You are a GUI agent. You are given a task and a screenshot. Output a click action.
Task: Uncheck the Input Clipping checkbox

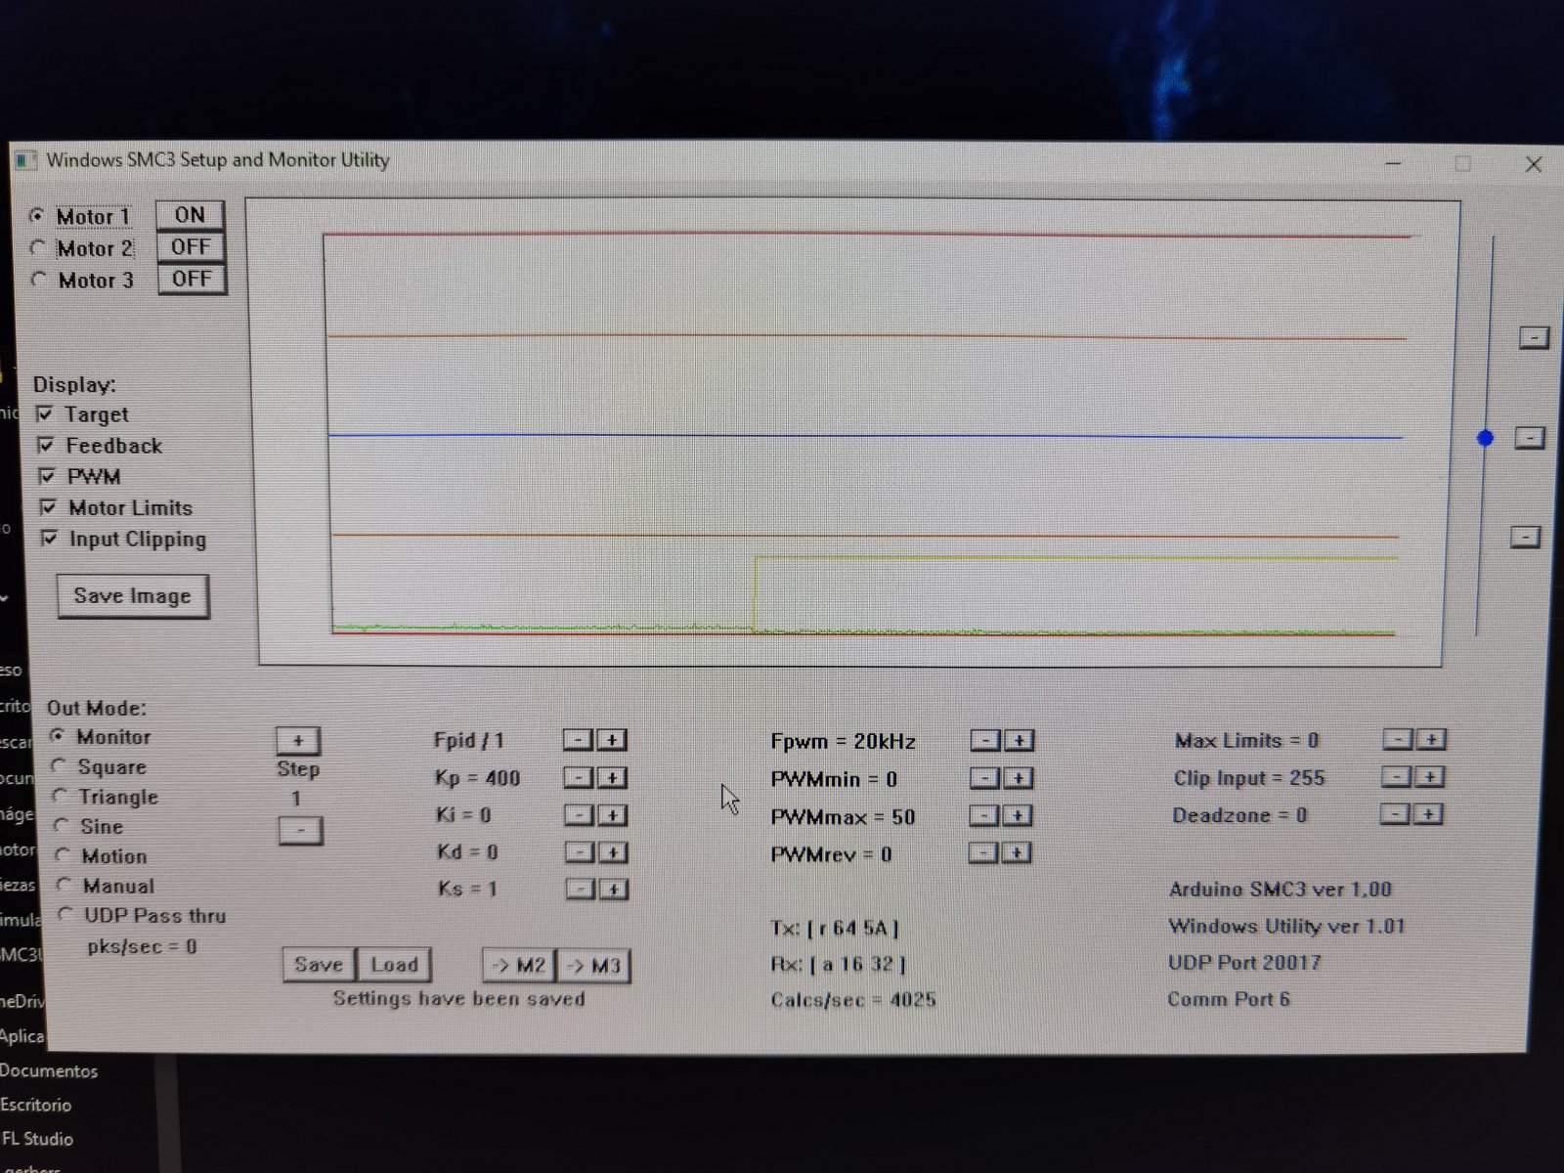pyautogui.click(x=49, y=539)
